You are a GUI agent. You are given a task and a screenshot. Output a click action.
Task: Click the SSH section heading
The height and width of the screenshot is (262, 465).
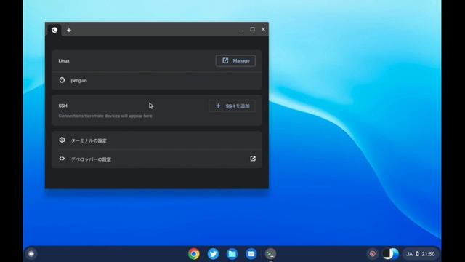point(63,106)
